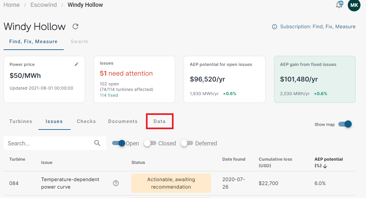Click the Windy Hollow breadcrumb
The image size is (366, 198).
pyautogui.click(x=85, y=5)
